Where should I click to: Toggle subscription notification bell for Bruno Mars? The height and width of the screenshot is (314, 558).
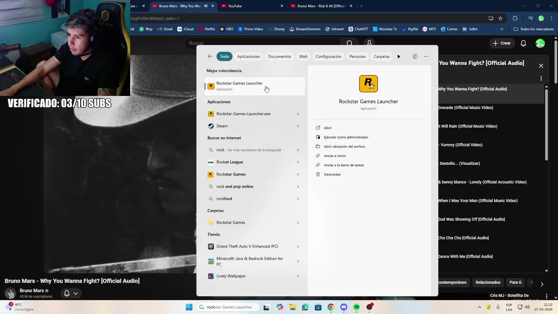click(71, 294)
